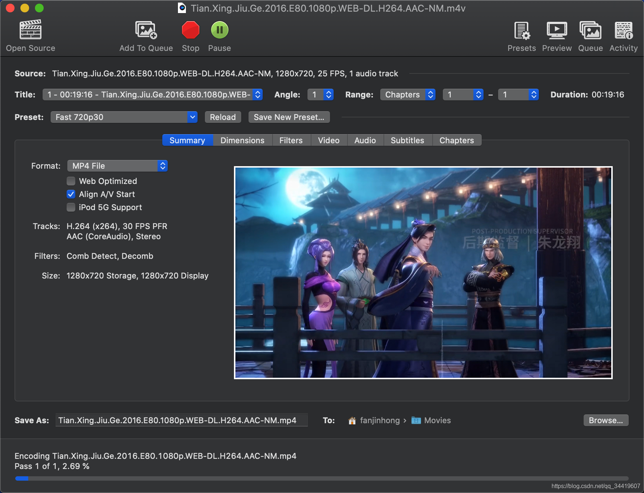Click Size 1280x720 Storage text

138,276
